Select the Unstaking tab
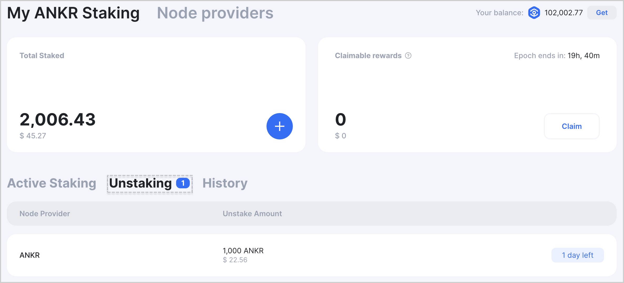This screenshot has height=283, width=624. click(x=150, y=184)
